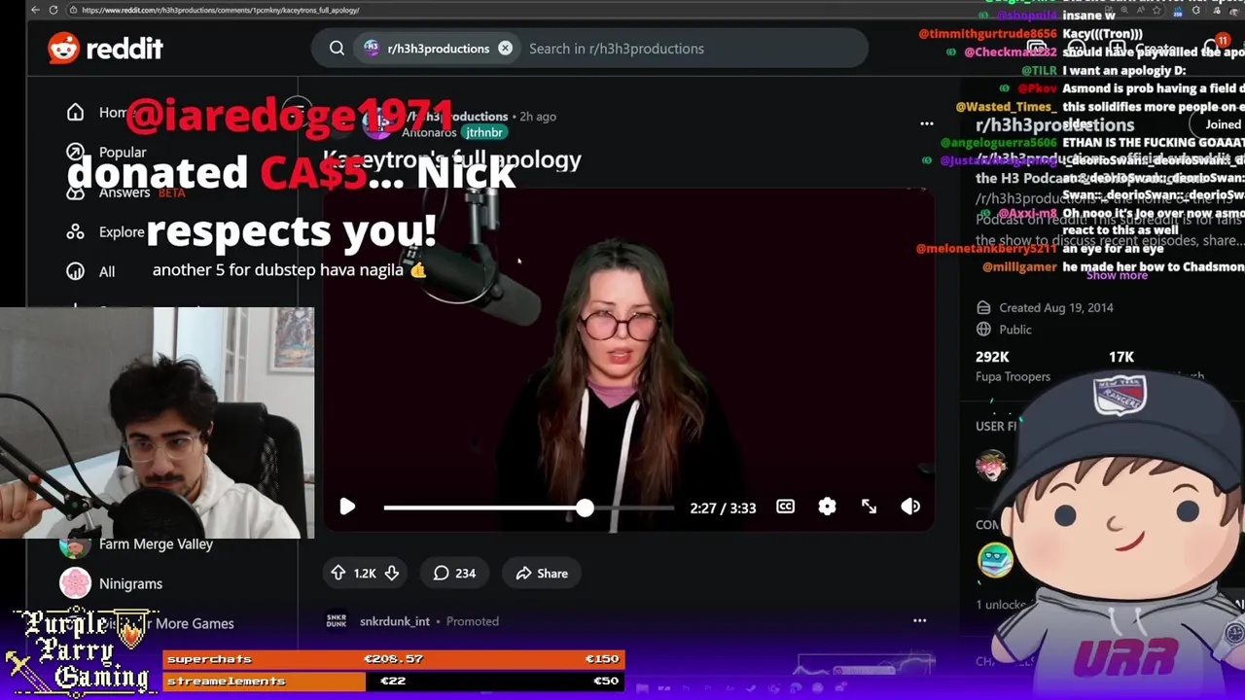The height and width of the screenshot is (700, 1245).
Task: Open the Ninigrams game
Action: [x=130, y=583]
